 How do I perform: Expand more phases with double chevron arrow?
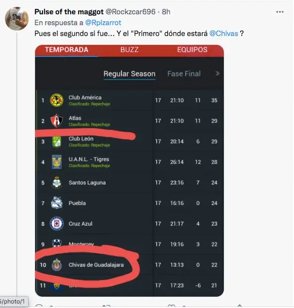click(x=217, y=74)
